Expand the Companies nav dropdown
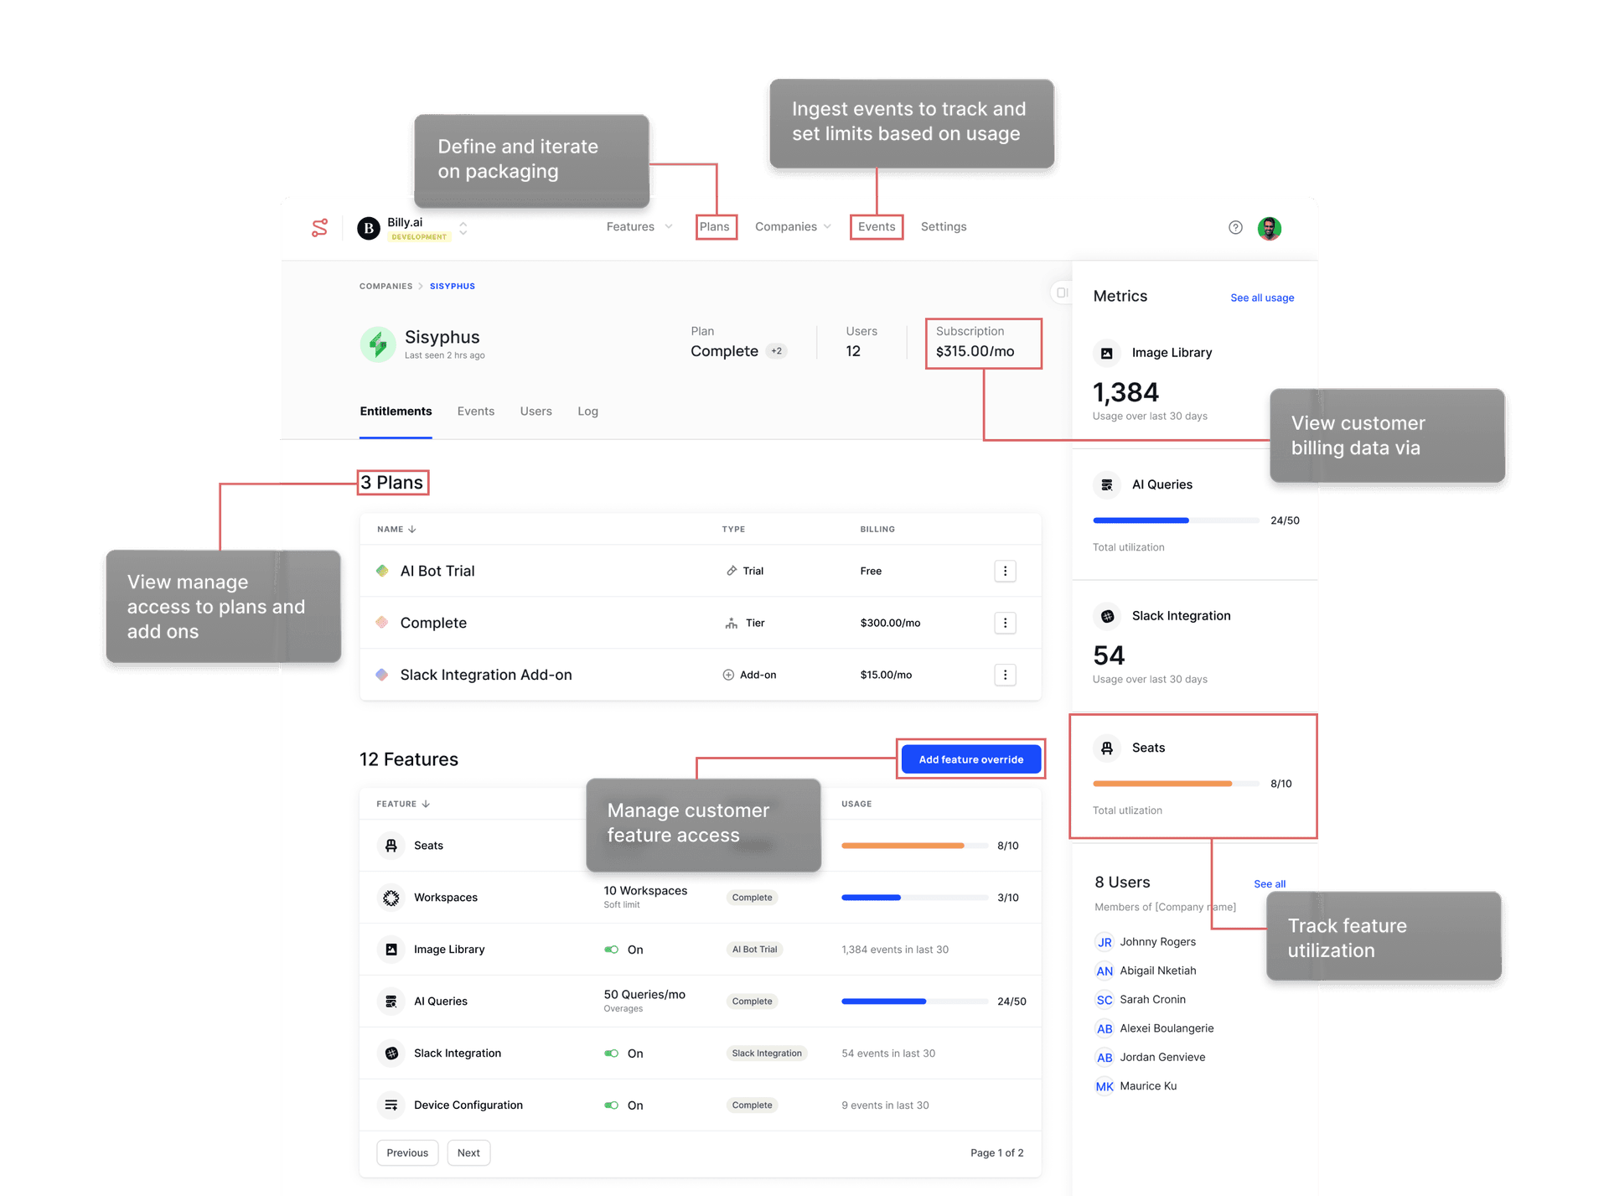This screenshot has height=1196, width=1609. click(x=793, y=227)
